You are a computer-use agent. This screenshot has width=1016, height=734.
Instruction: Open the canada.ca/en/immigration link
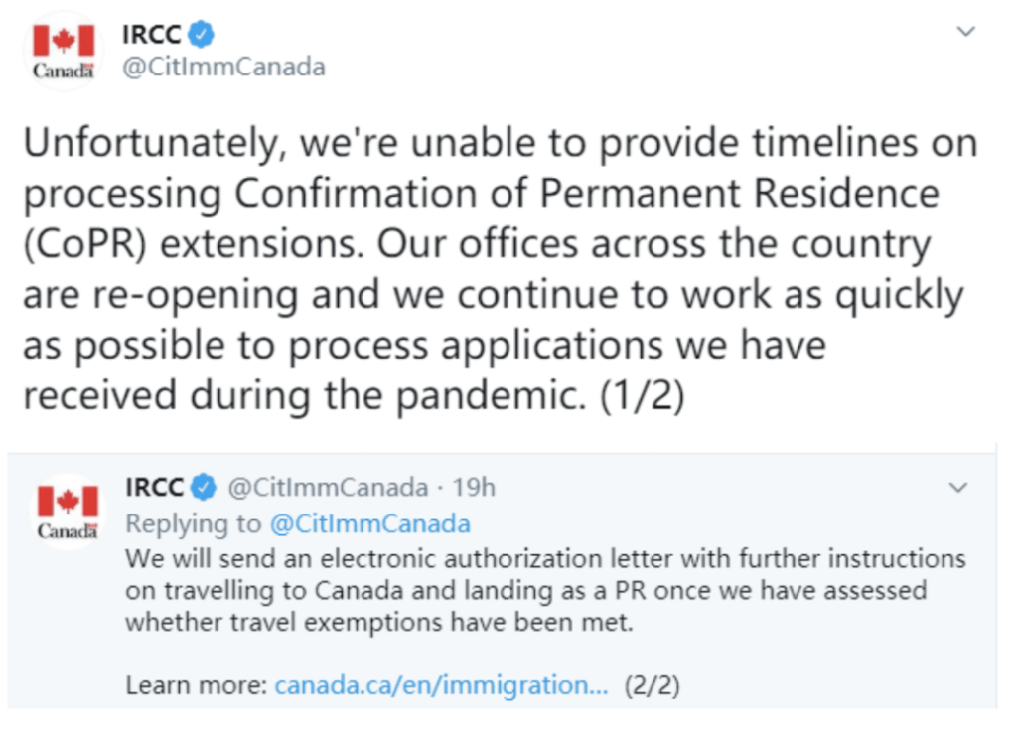point(441,685)
